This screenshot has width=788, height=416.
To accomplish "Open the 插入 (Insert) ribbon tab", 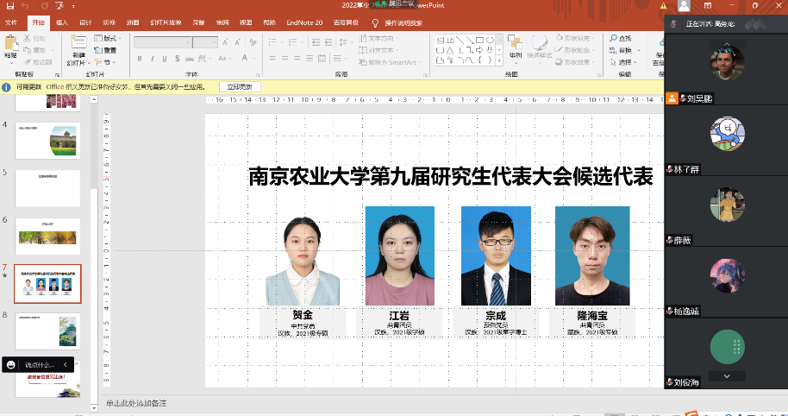I will (62, 22).
